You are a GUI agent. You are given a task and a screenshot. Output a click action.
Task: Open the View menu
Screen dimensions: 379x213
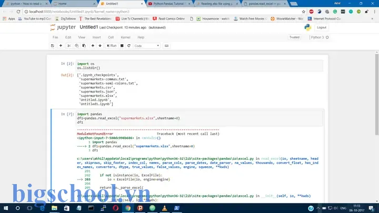[x=82, y=37]
